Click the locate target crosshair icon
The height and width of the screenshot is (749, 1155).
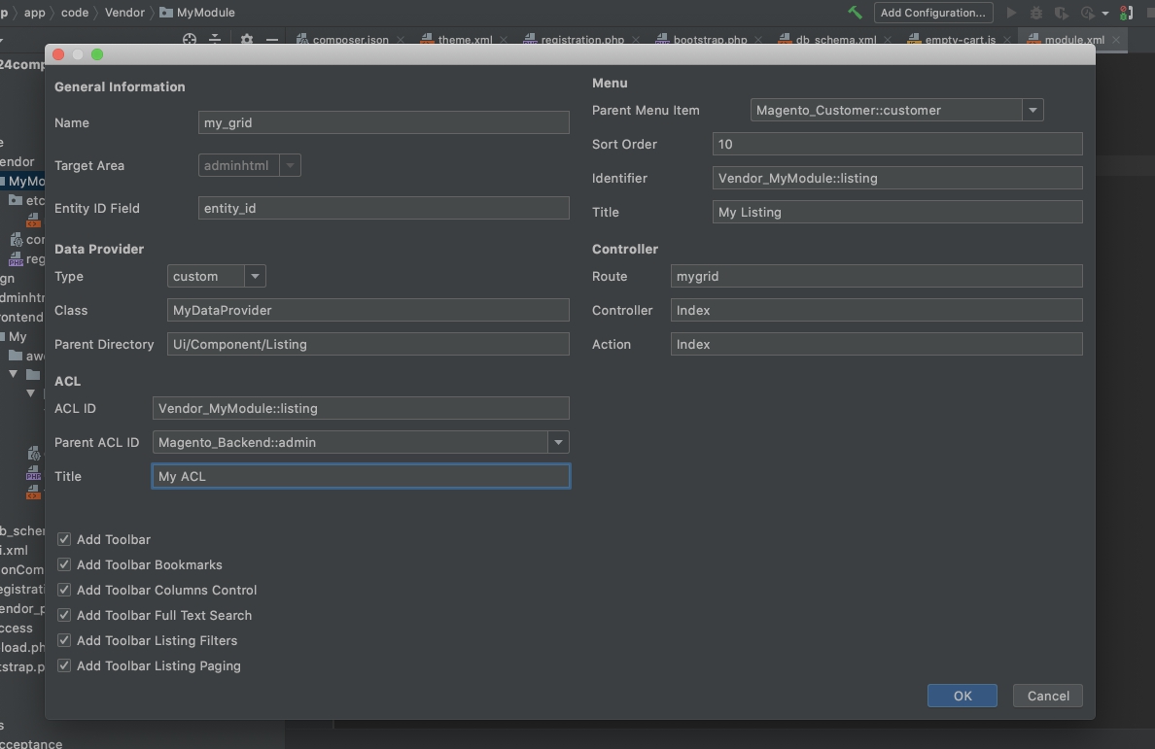(x=190, y=40)
